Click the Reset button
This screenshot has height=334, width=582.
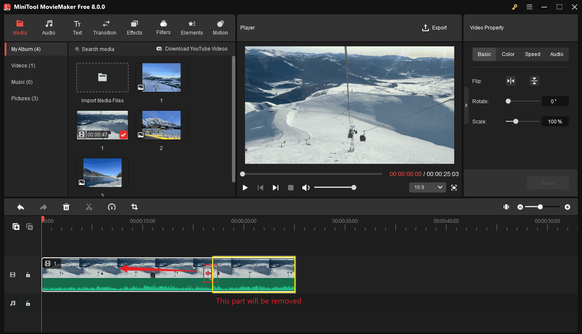pos(548,183)
